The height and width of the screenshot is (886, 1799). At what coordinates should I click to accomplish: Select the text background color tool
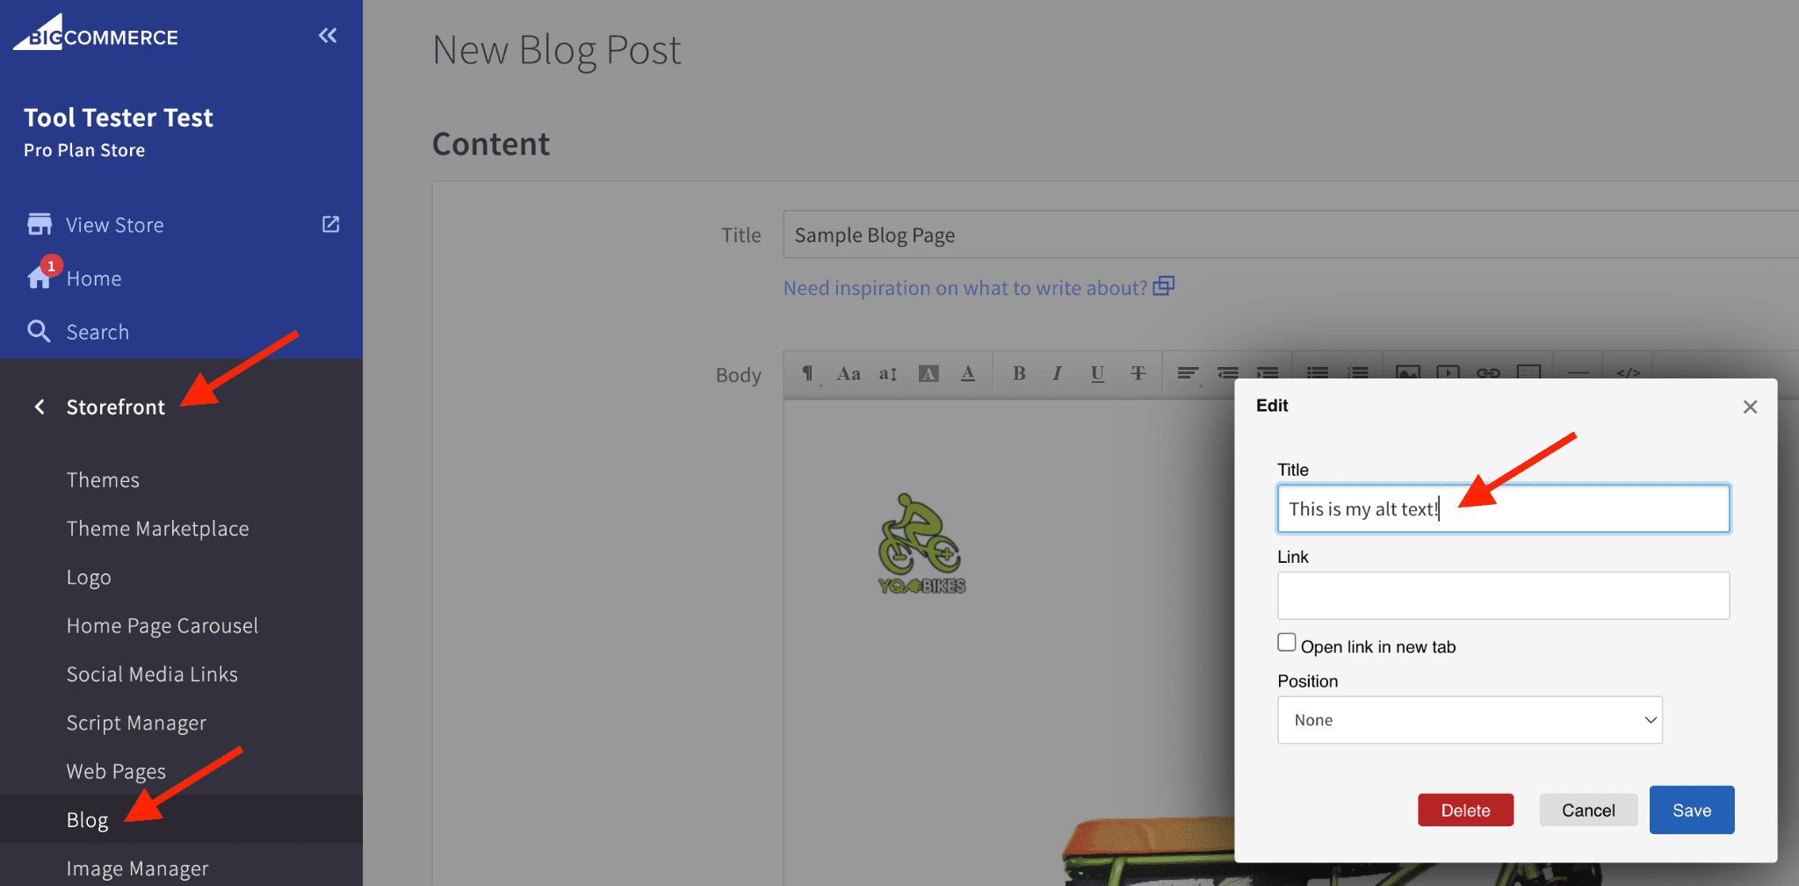(928, 374)
